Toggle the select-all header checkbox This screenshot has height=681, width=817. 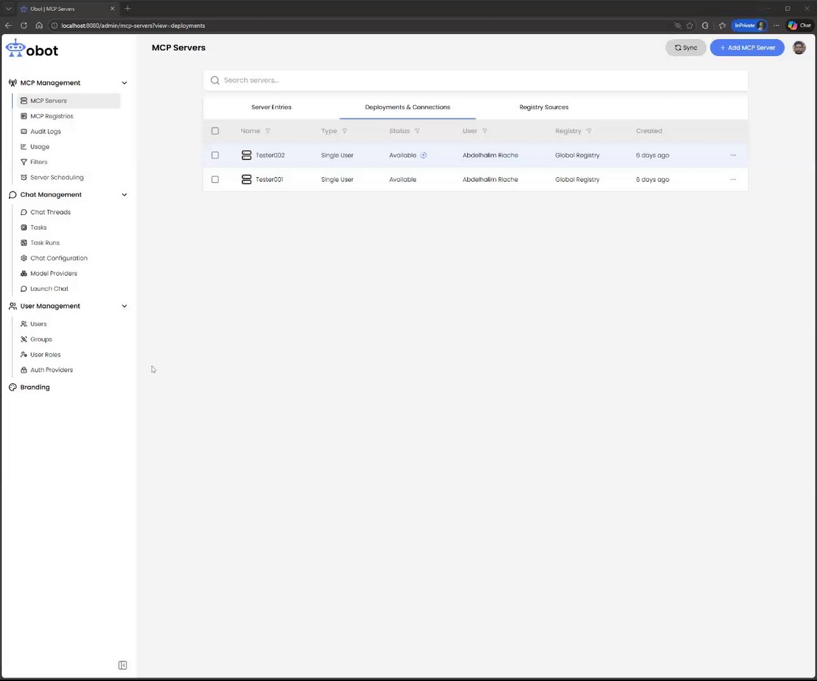point(215,131)
